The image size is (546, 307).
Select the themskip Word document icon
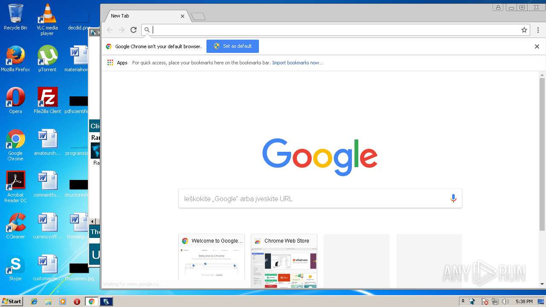[78, 226]
